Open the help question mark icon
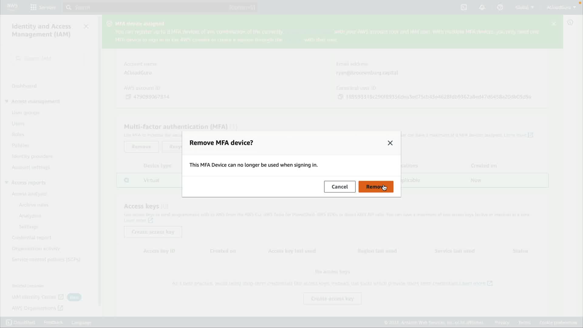Image resolution: width=583 pixels, height=328 pixels. (500, 7)
